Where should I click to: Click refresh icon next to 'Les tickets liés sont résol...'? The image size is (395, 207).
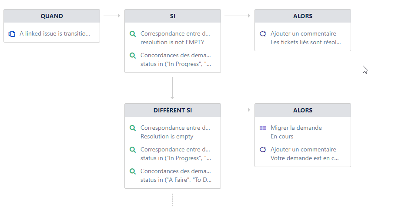[x=263, y=34]
